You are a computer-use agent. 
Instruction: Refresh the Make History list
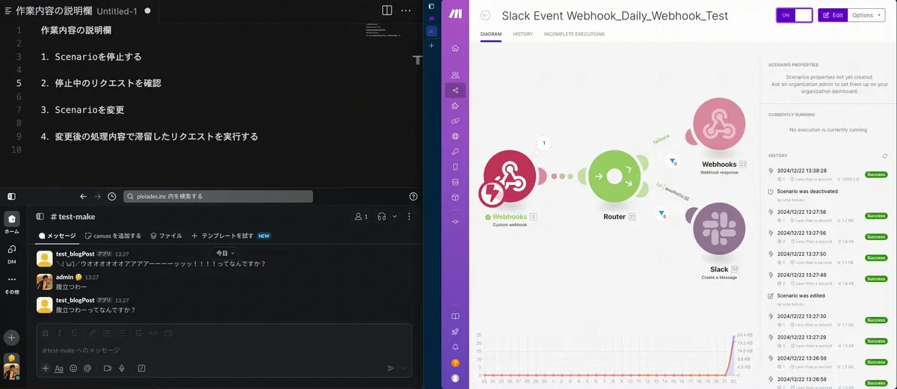[886, 156]
